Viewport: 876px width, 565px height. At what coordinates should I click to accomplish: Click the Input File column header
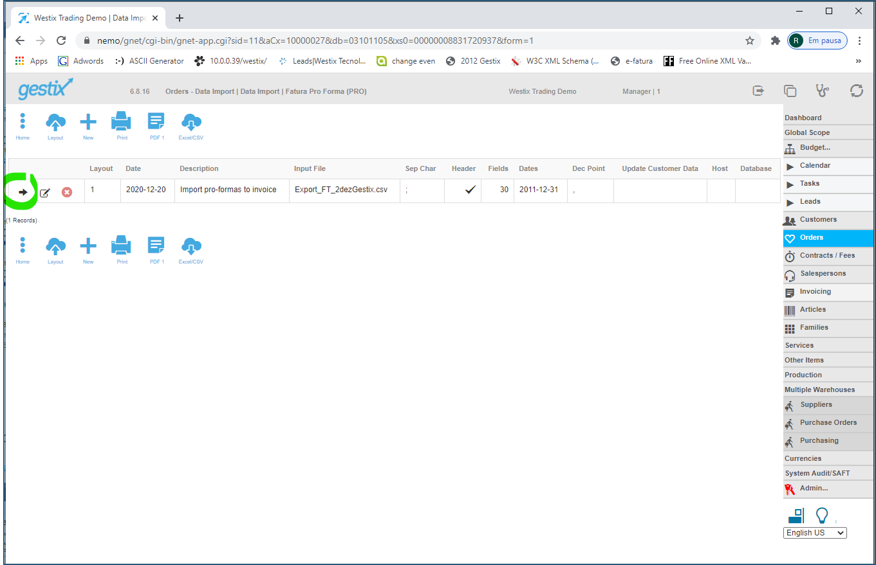pos(310,168)
